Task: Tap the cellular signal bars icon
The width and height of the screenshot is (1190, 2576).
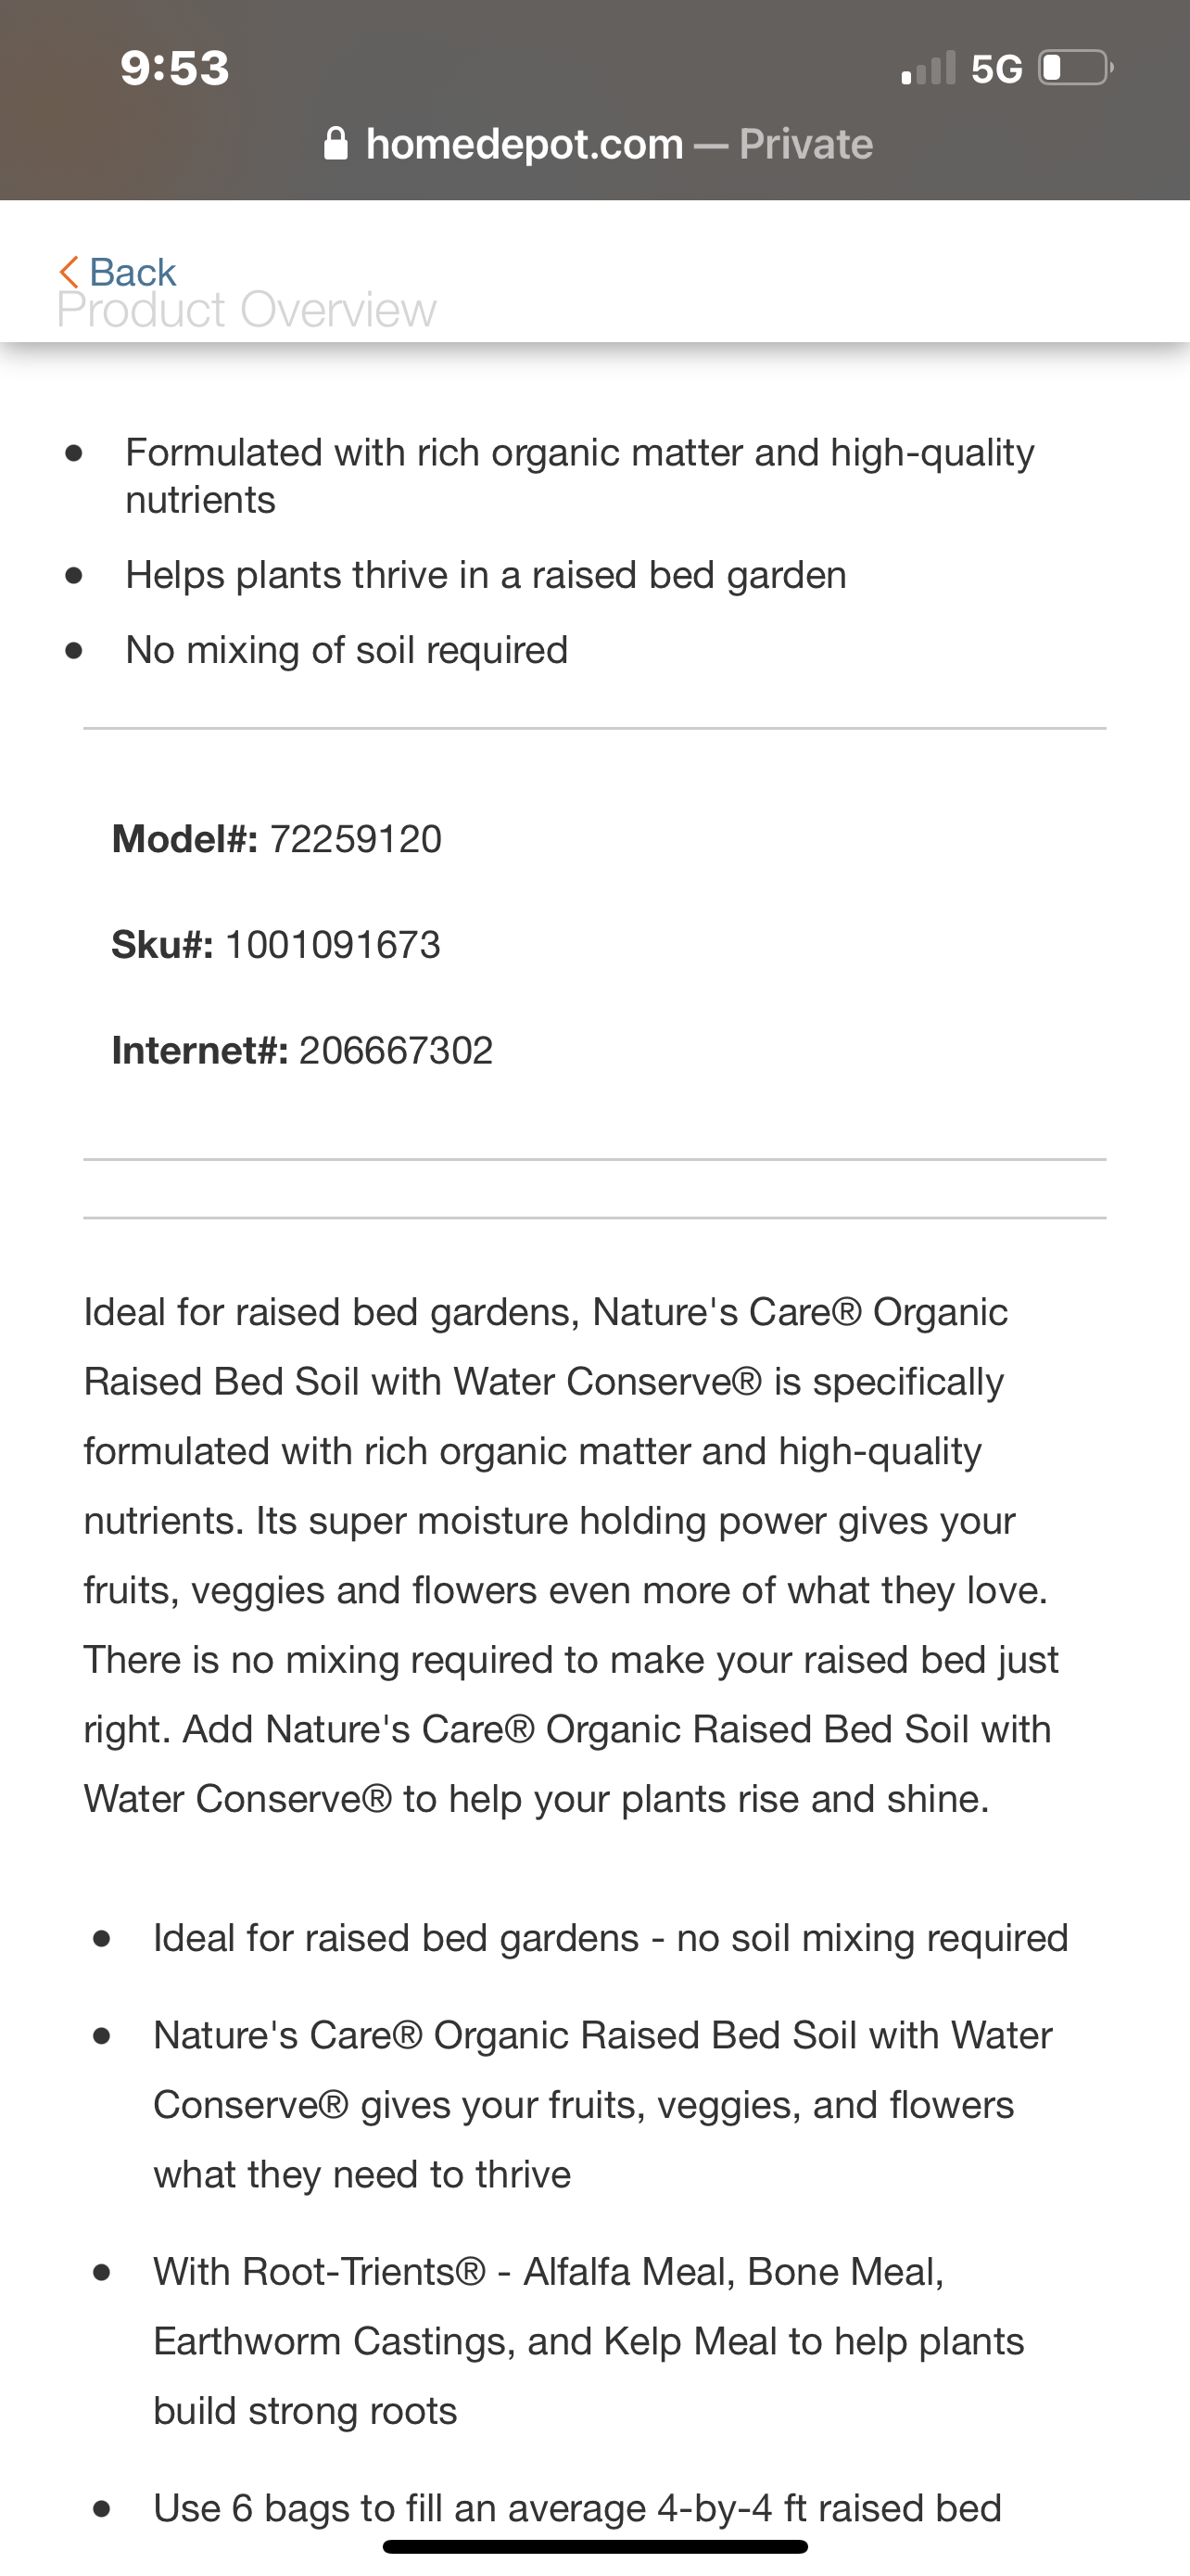Action: pyautogui.click(x=929, y=68)
